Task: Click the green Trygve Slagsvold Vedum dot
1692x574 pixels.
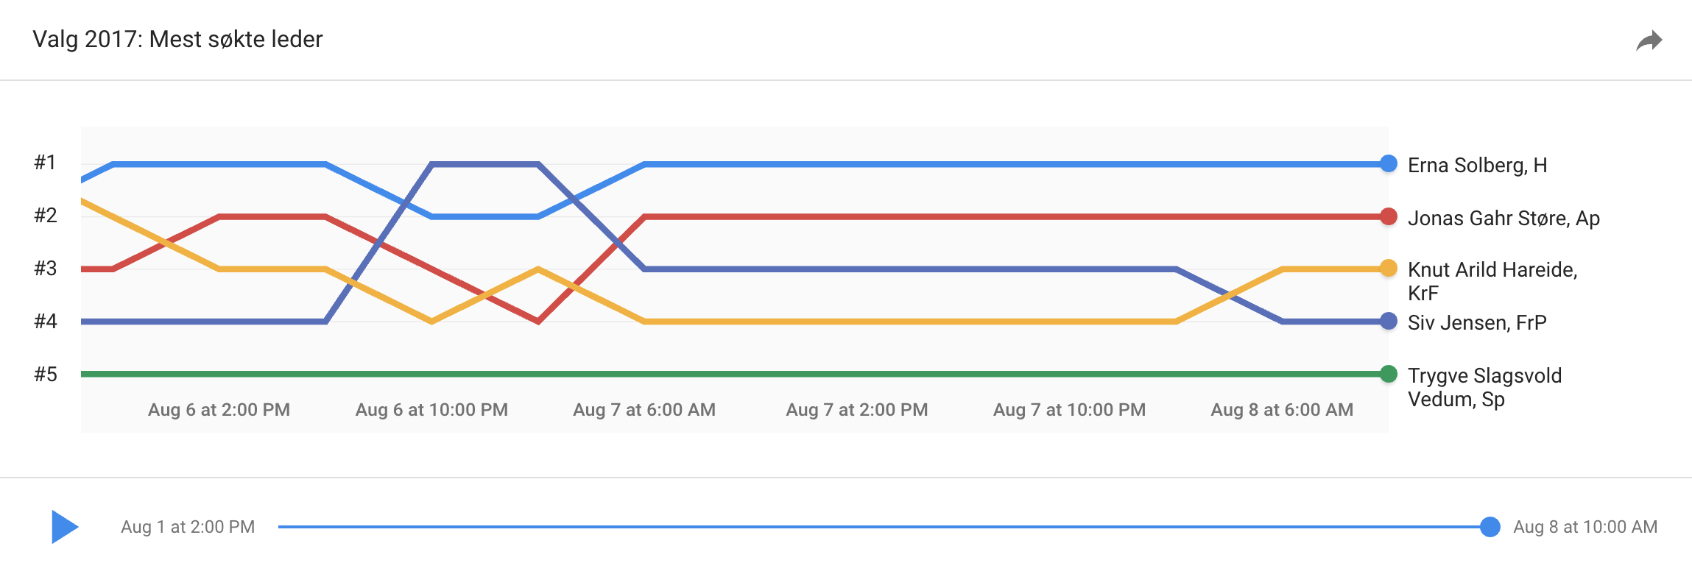Action: pyautogui.click(x=1389, y=374)
